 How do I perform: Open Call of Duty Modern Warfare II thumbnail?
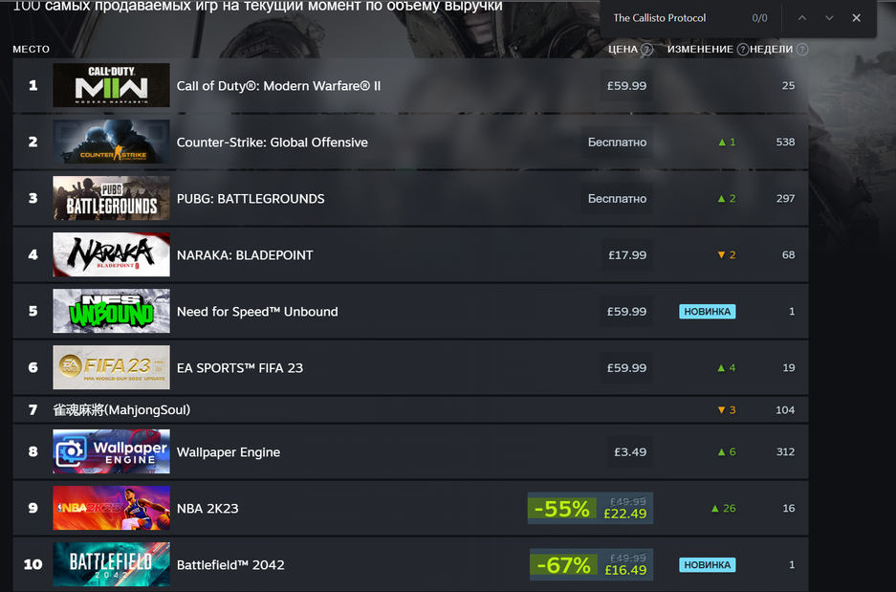tap(112, 85)
